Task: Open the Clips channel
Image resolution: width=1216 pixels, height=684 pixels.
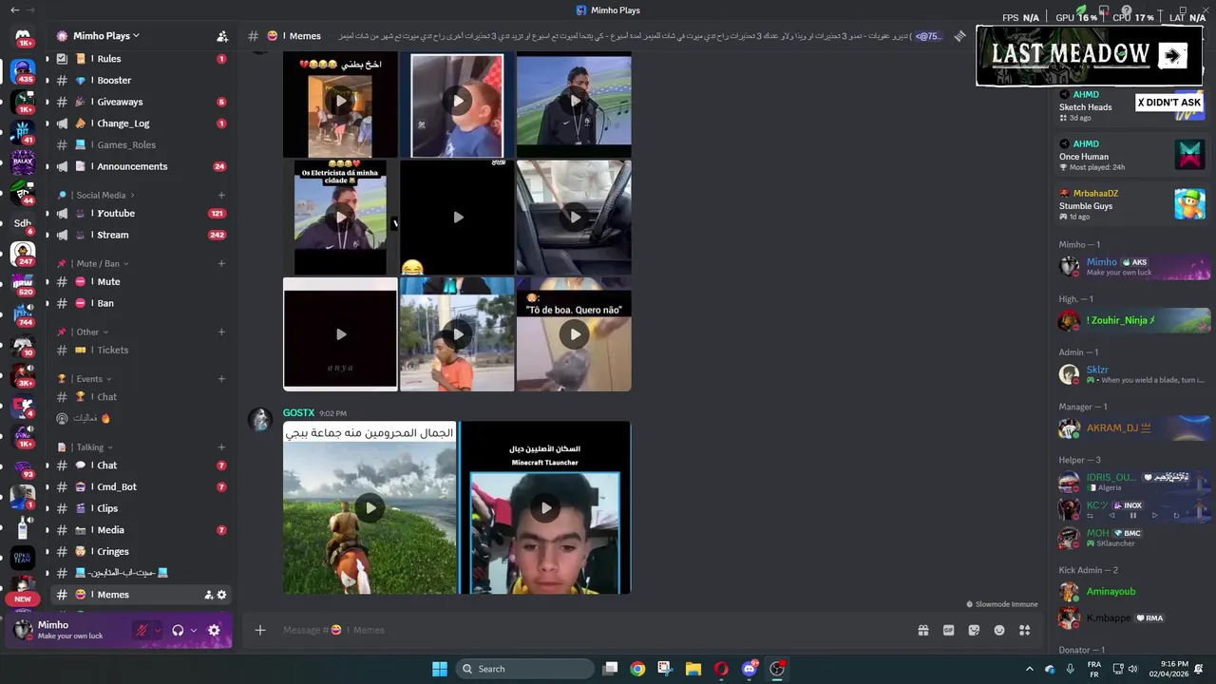Action: click(x=141, y=508)
